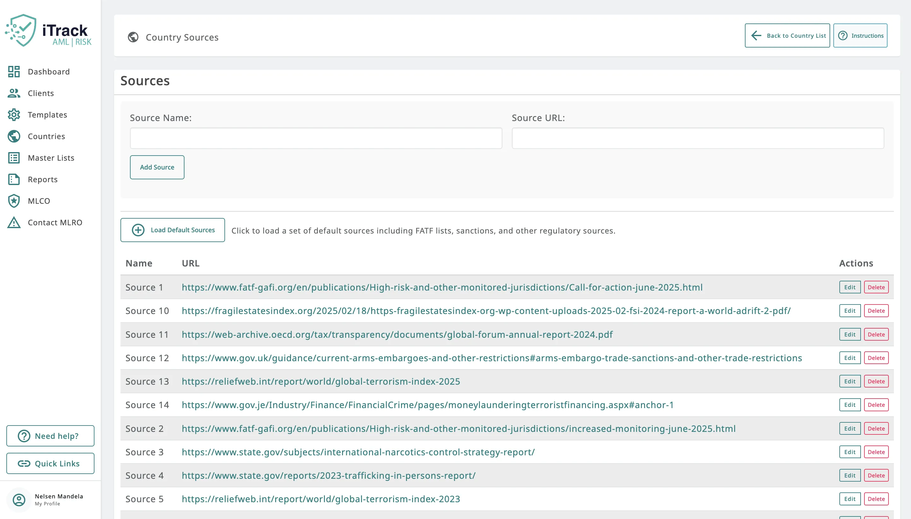This screenshot has width=911, height=519.
Task: Open the Dashboard from the sidebar
Action: pos(48,72)
